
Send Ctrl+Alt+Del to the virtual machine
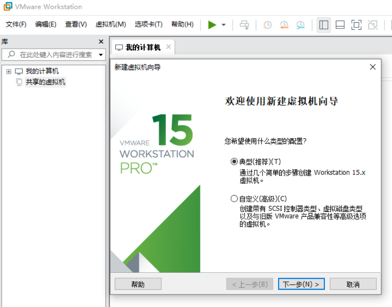(244, 24)
